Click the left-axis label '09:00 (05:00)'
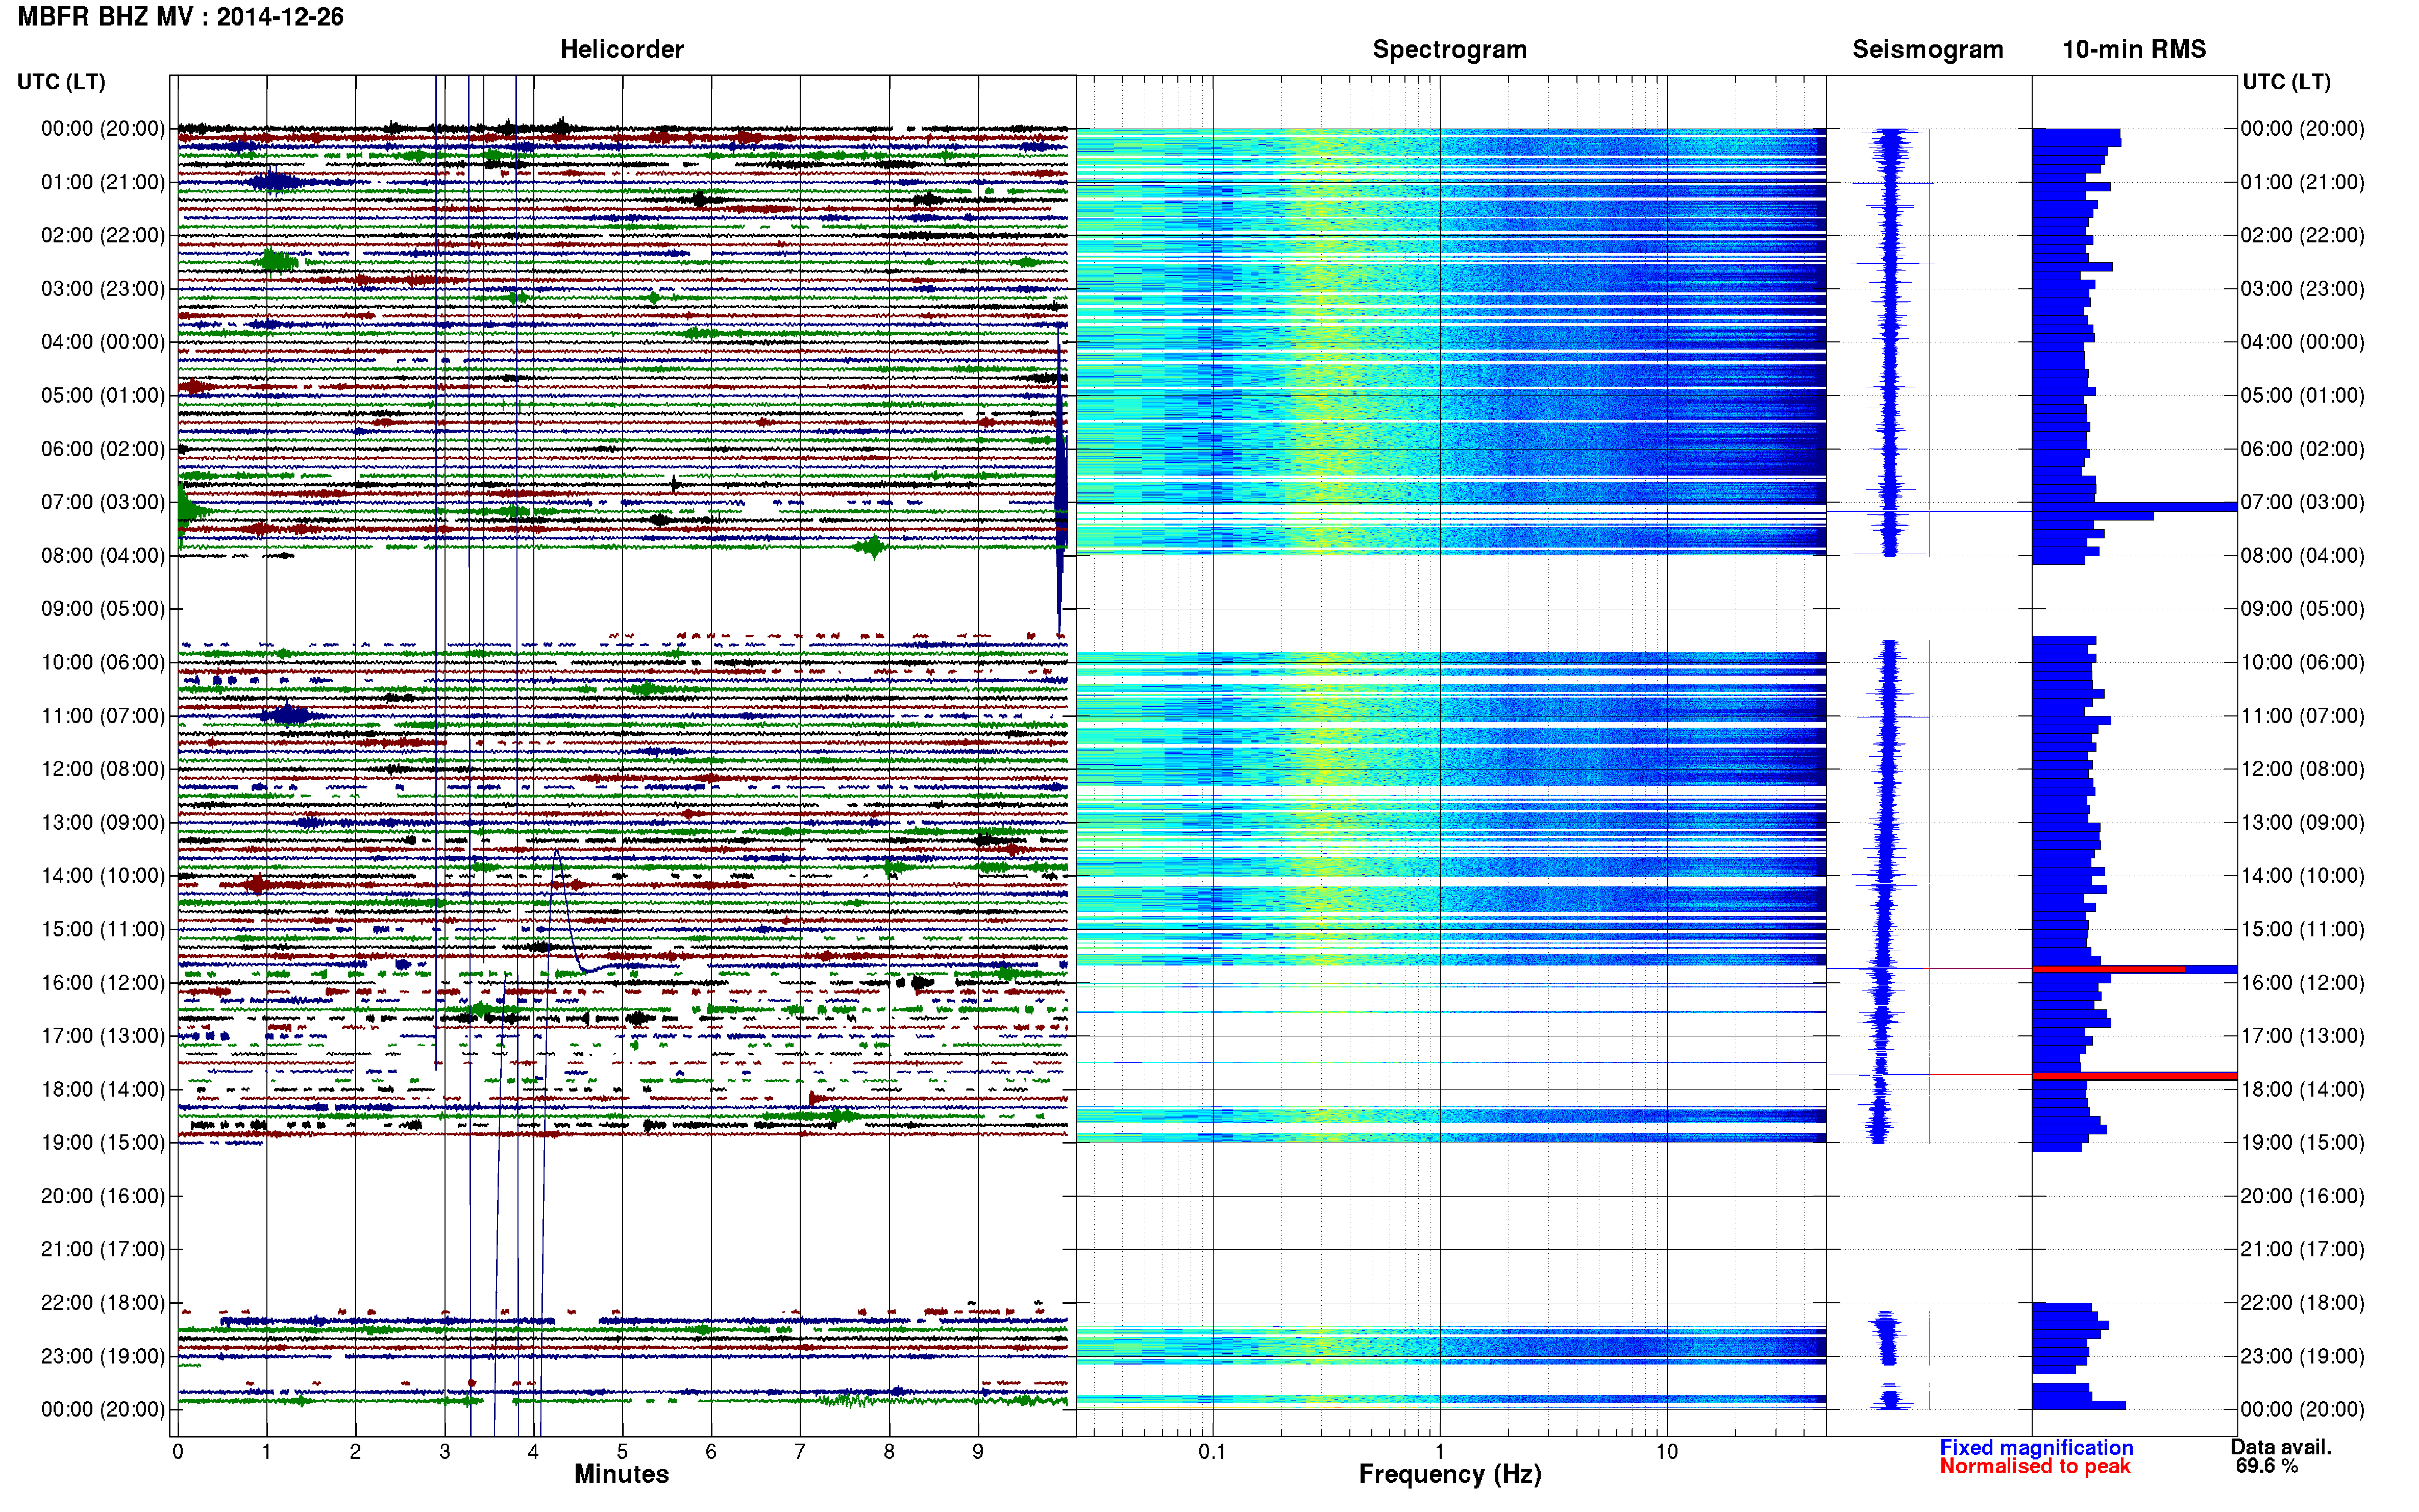Image resolution: width=2419 pixels, height=1512 pixels. coord(103,609)
